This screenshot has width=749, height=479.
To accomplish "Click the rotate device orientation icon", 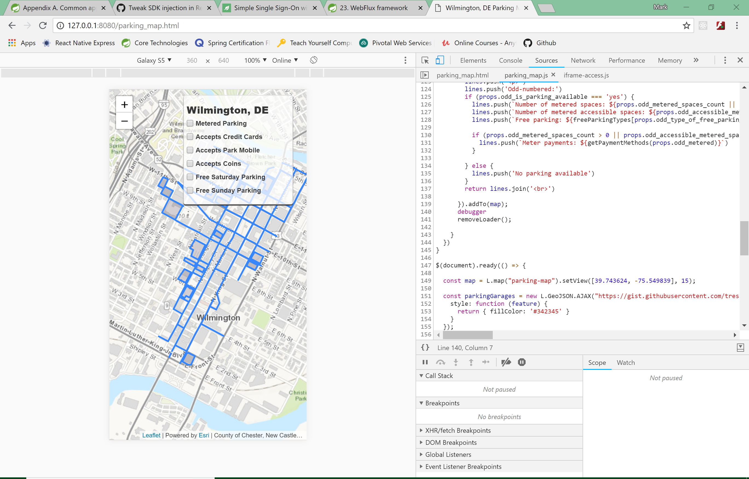I will click(313, 60).
